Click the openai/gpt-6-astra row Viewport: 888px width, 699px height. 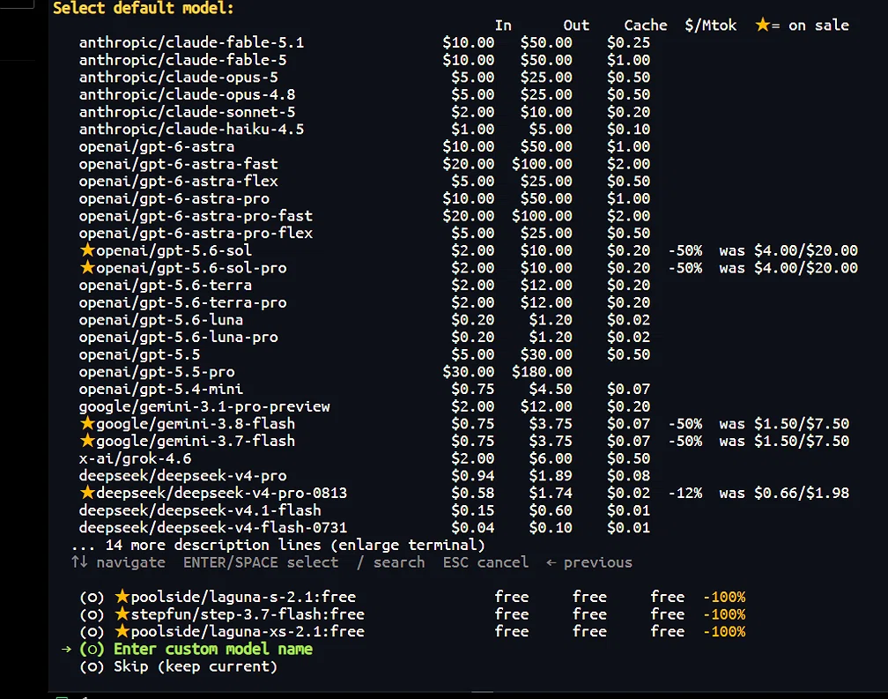point(365,146)
